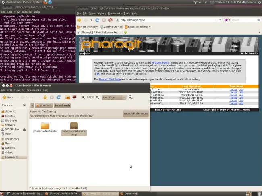Open the file search magnifier
This screenshot has height=196, width=262.
130,97
